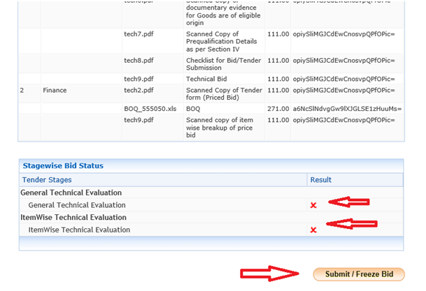Click red arrow pointing at General Evaluation result

pos(348,202)
